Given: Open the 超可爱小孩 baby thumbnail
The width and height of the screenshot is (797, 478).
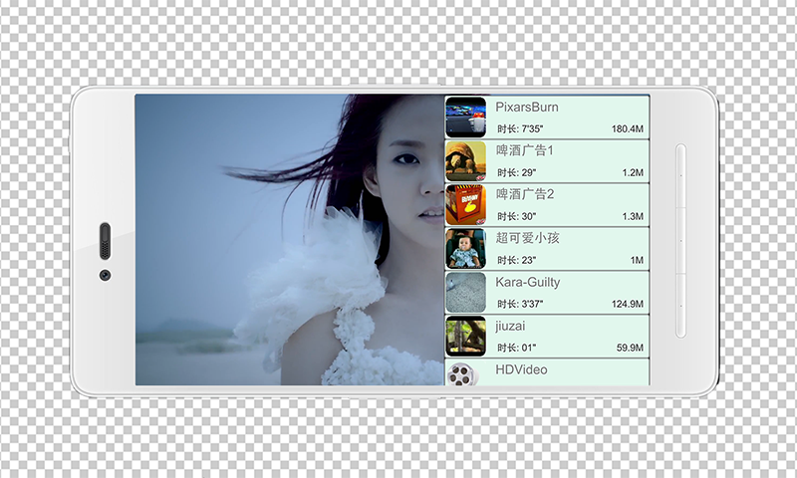Looking at the screenshot, I should click(x=465, y=249).
